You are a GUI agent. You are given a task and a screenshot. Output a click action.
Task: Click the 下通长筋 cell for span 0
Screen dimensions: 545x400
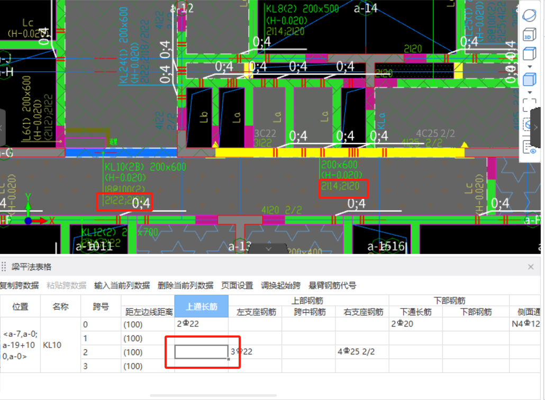416,324
